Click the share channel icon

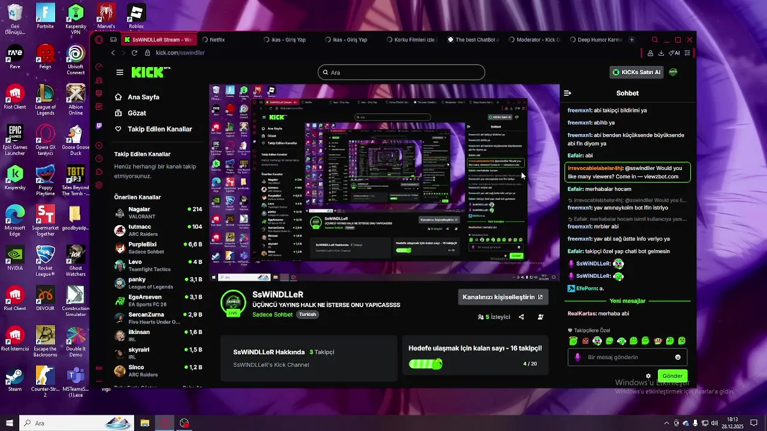click(521, 317)
